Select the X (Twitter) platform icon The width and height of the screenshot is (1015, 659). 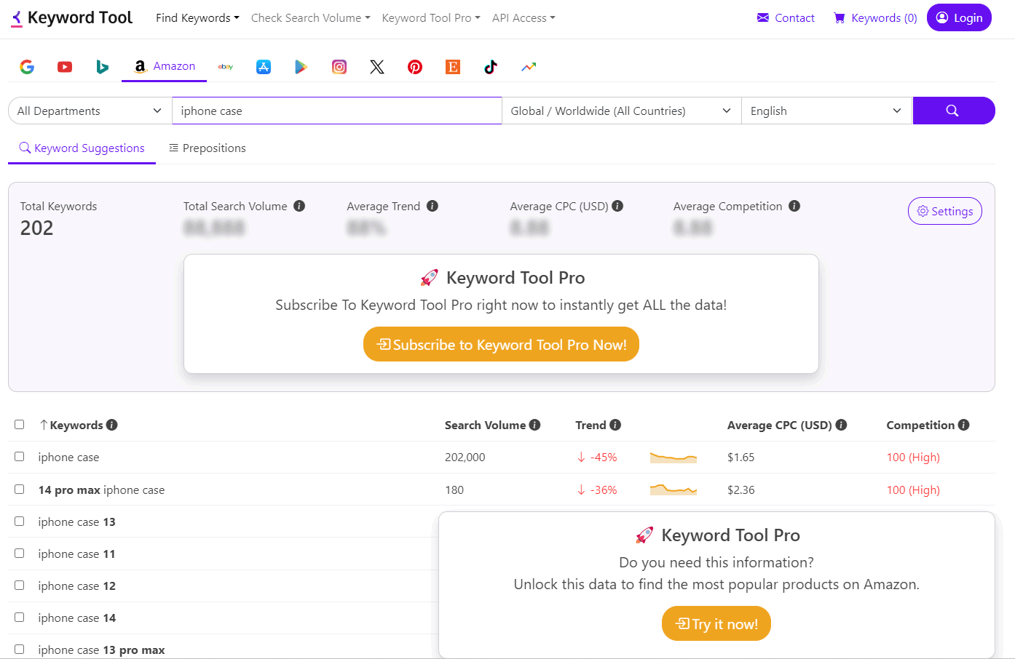coord(377,67)
